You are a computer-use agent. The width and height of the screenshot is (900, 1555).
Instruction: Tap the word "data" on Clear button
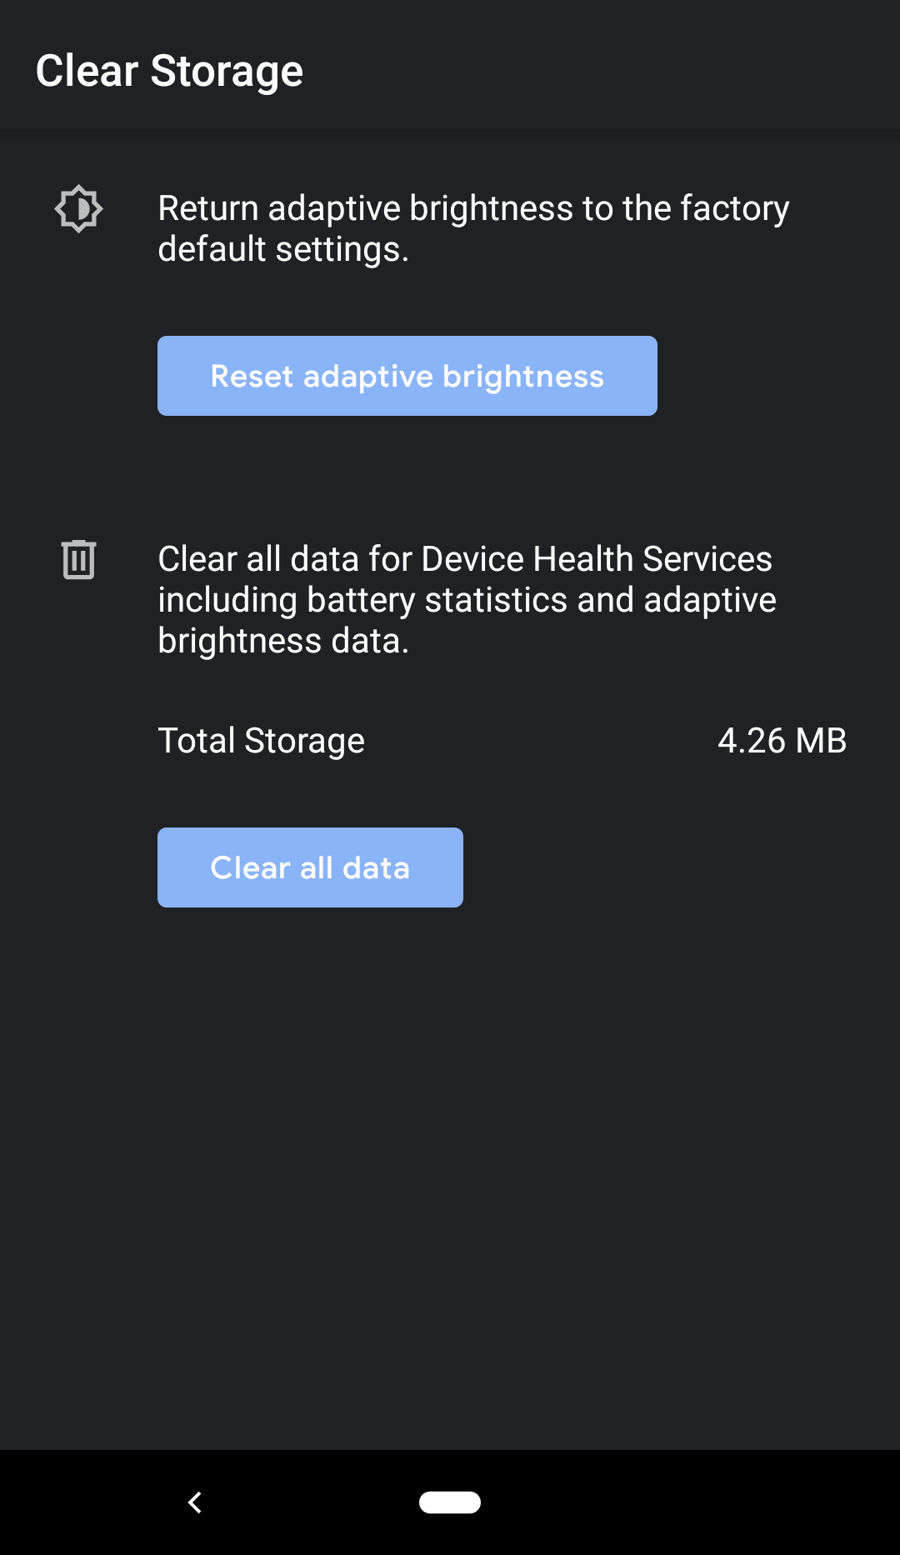point(376,868)
